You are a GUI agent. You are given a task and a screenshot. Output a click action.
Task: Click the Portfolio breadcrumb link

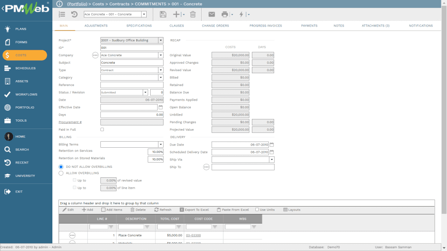pyautogui.click(x=77, y=4)
